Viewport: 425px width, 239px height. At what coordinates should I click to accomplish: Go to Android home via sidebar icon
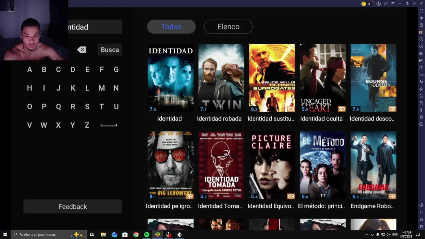(x=421, y=219)
